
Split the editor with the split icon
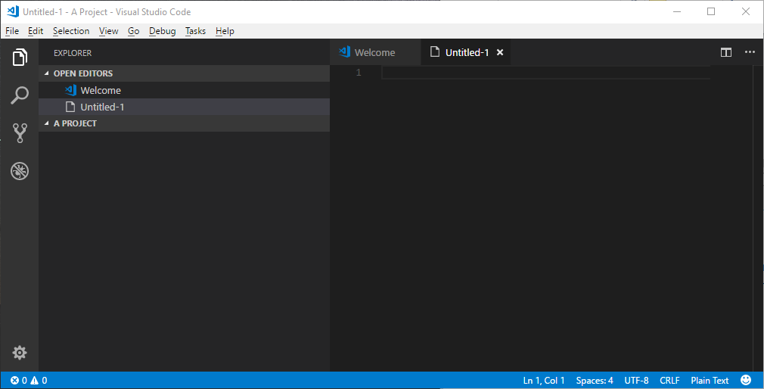pos(726,53)
